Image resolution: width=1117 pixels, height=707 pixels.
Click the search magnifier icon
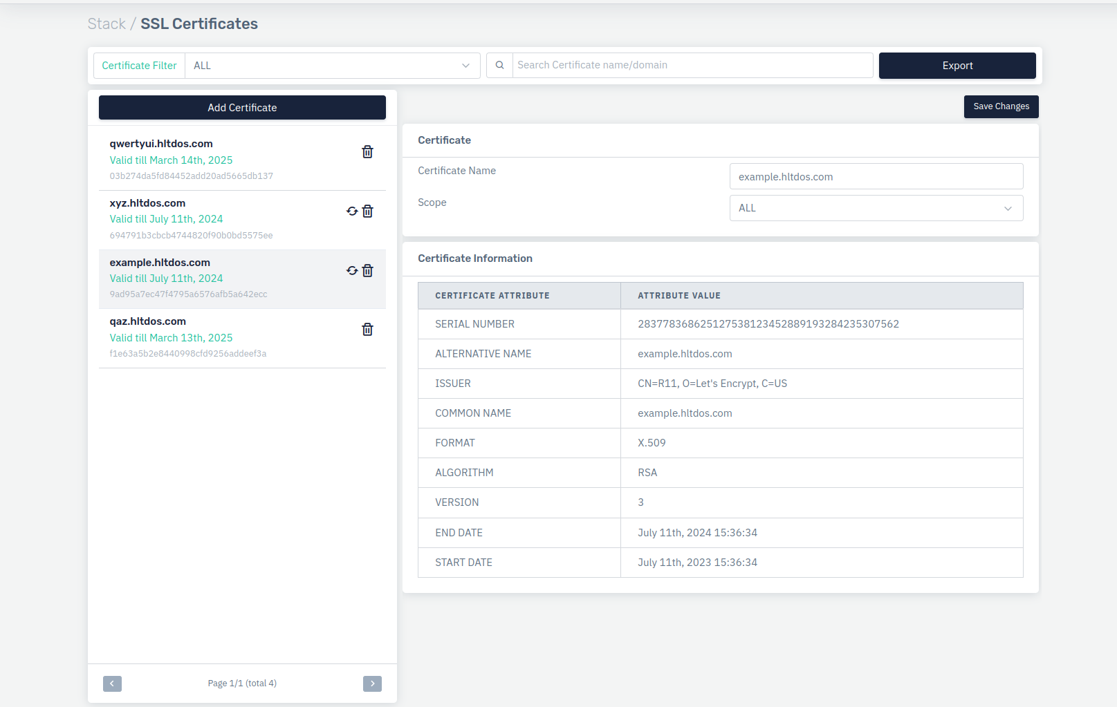coord(499,66)
